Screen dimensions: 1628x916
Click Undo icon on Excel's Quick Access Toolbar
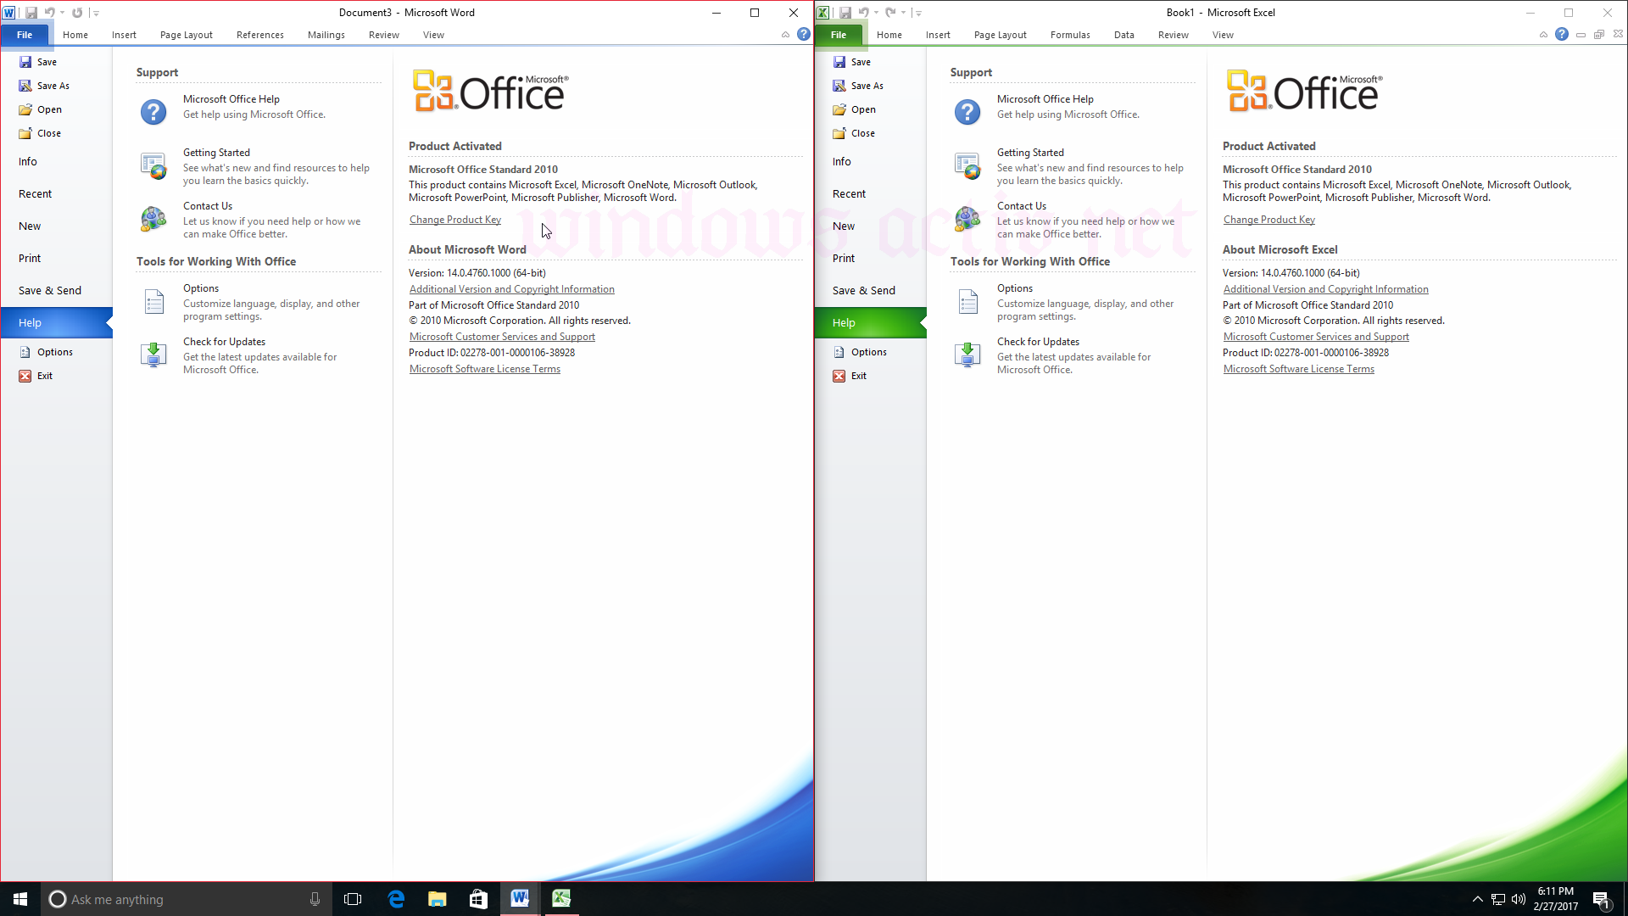[x=863, y=12]
